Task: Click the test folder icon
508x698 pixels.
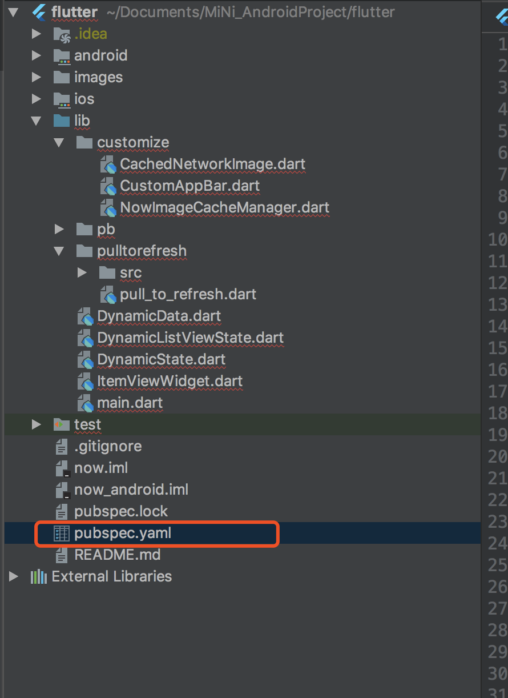Action: (61, 424)
